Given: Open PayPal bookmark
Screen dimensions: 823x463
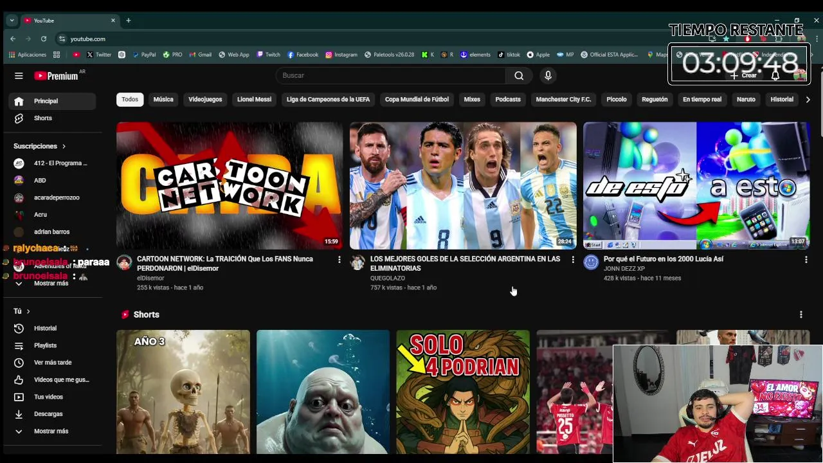Looking at the screenshot, I should coord(144,55).
